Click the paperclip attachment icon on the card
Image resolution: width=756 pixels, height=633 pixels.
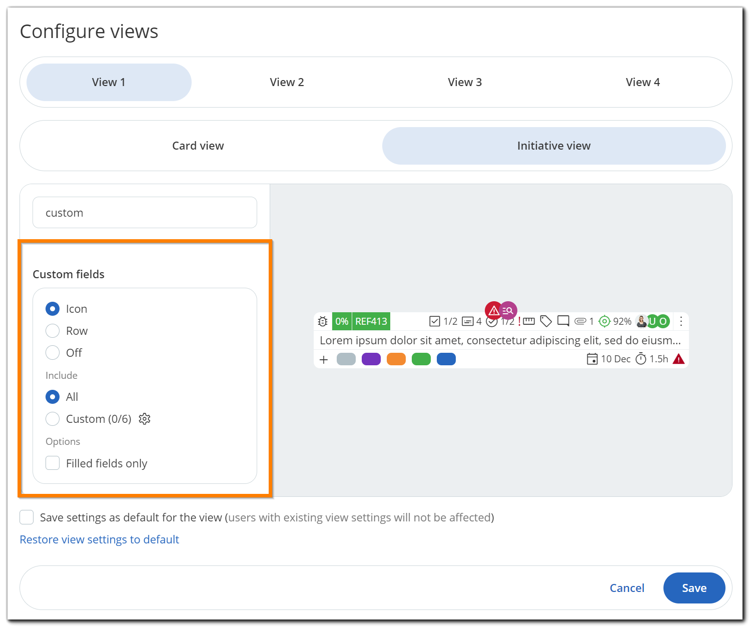click(580, 321)
